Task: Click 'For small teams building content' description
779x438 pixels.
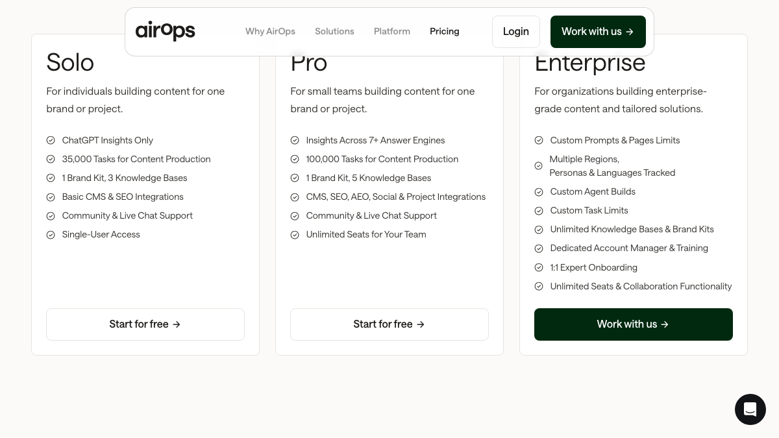Action: pos(382,100)
